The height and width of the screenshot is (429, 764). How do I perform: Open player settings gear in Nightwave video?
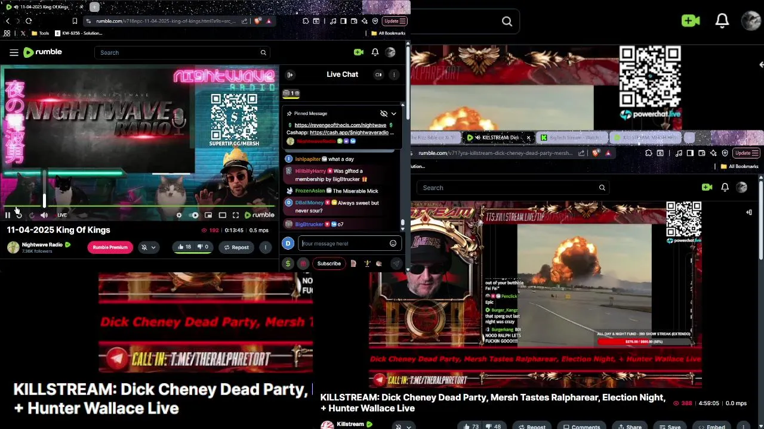179,215
